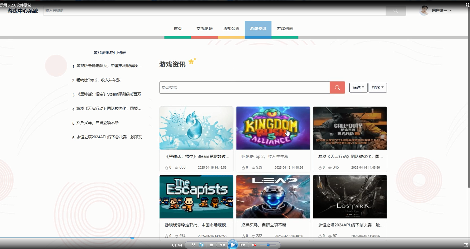Click the like icon on the 畅销榜 card
Image resolution: width=470 pixels, height=249 pixels.
[243, 168]
